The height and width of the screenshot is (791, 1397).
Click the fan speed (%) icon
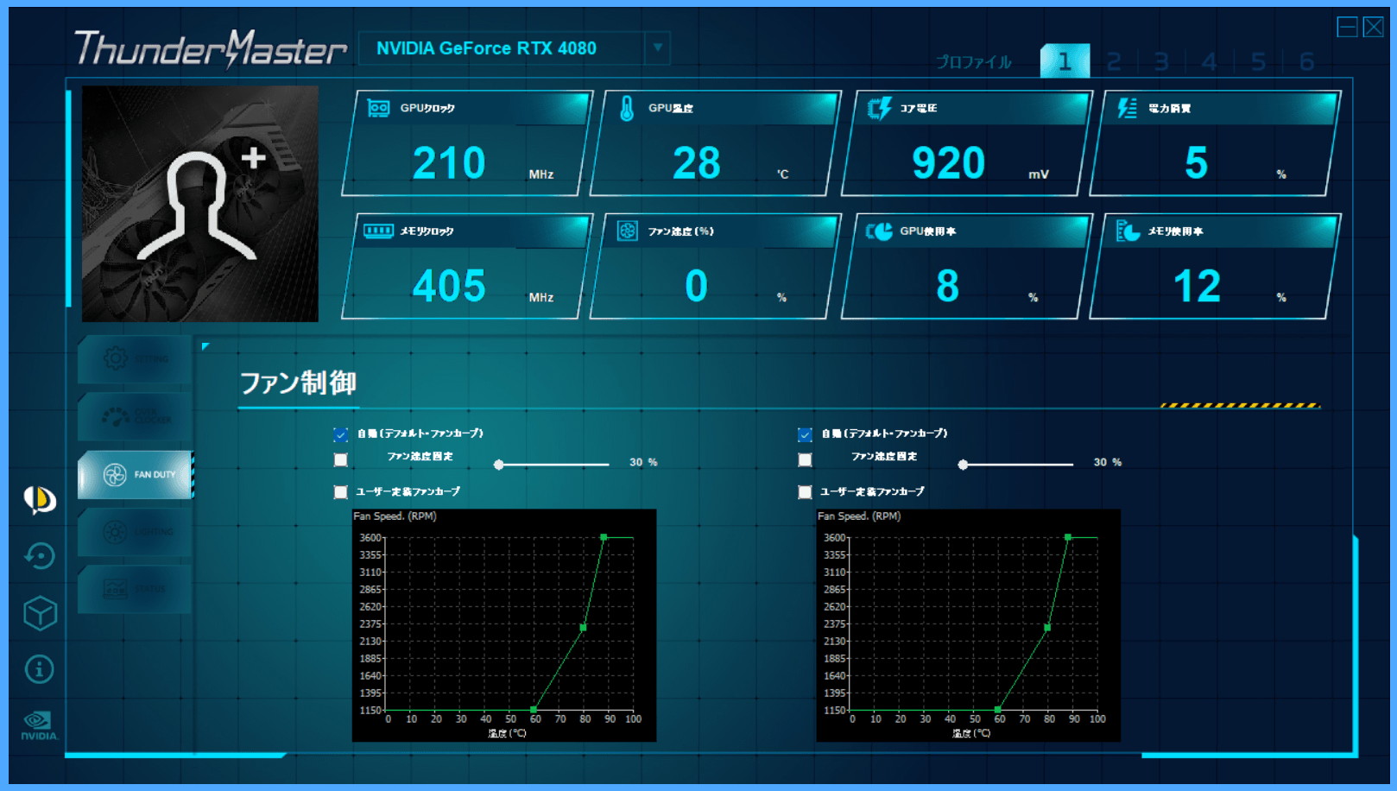point(628,231)
